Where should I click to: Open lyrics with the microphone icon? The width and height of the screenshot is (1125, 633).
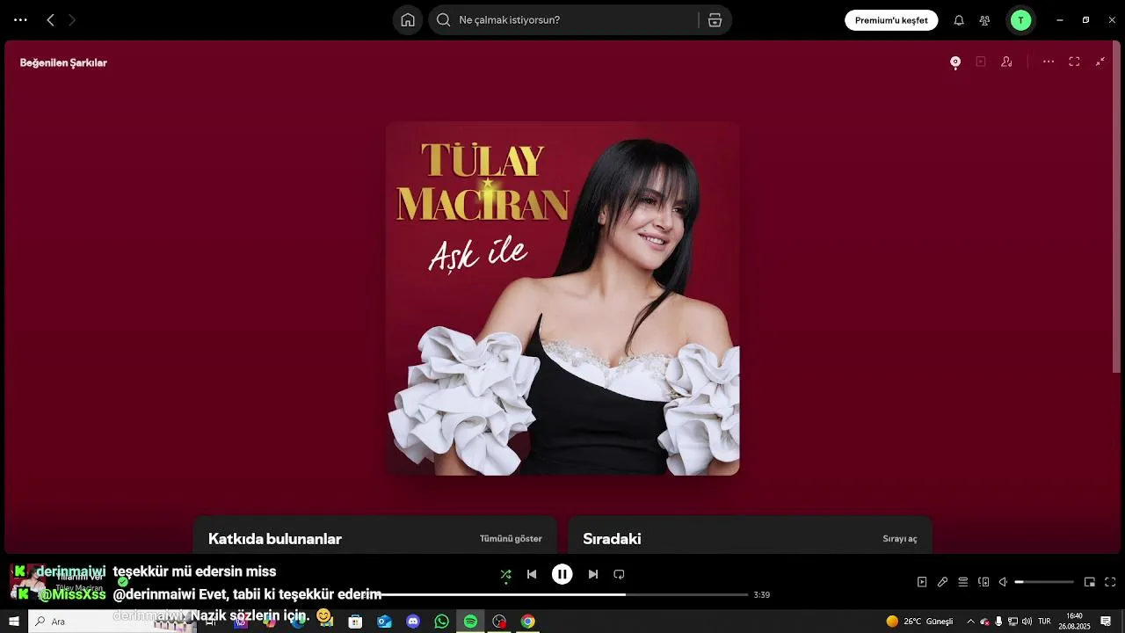tap(942, 582)
